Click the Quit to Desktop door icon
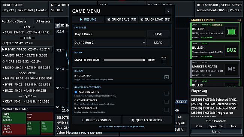Image resolution: width=244 pixels, height=137 pixels. [133, 121]
